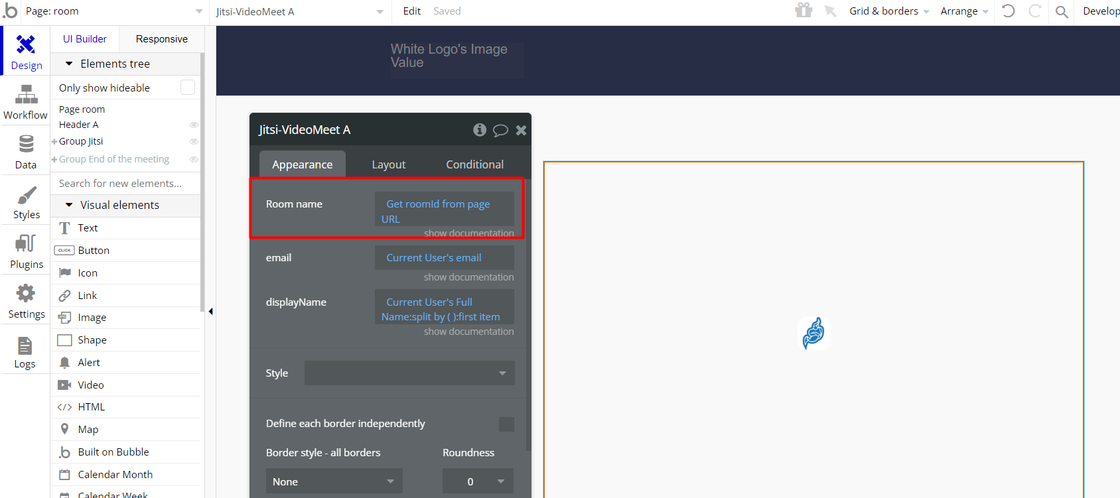Screen dimensions: 1120x498
Task: Open the Roundness value dropdown
Action: click(x=478, y=481)
